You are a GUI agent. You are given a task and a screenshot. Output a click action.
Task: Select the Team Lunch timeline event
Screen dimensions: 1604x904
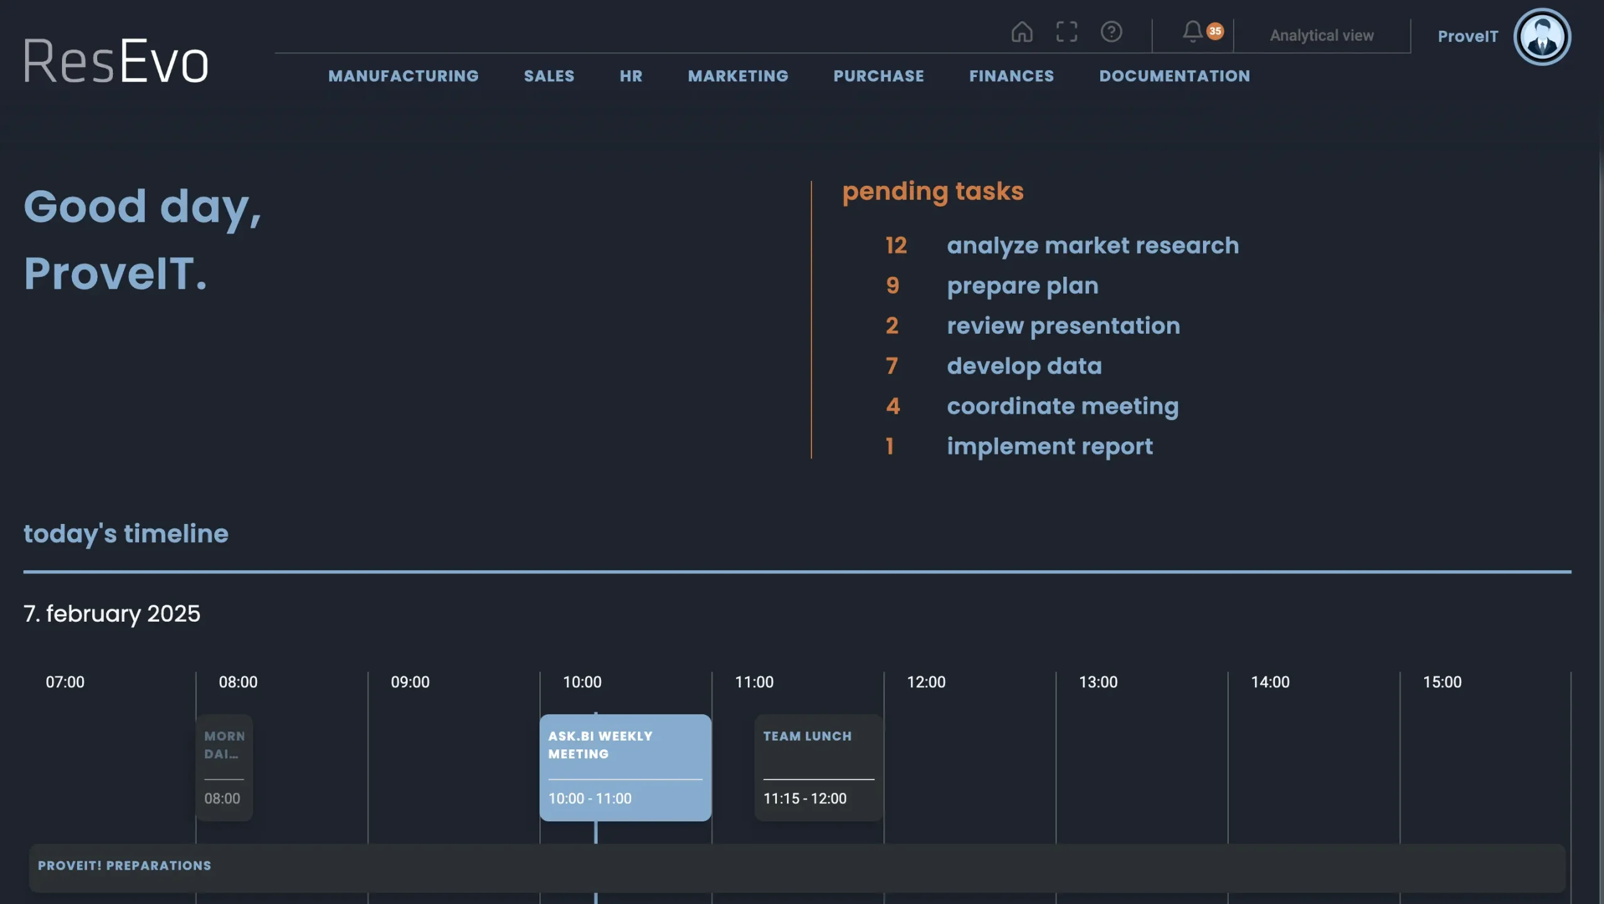click(x=818, y=767)
